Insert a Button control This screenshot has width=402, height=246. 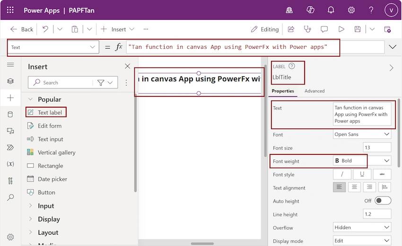pos(41,192)
